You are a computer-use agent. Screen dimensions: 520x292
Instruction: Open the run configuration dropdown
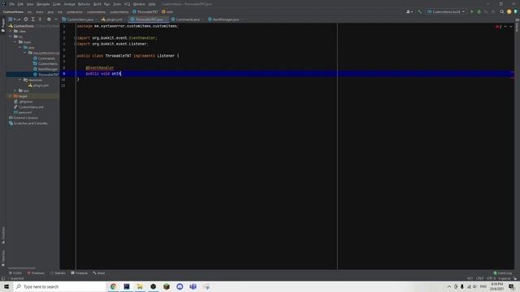(x=446, y=11)
